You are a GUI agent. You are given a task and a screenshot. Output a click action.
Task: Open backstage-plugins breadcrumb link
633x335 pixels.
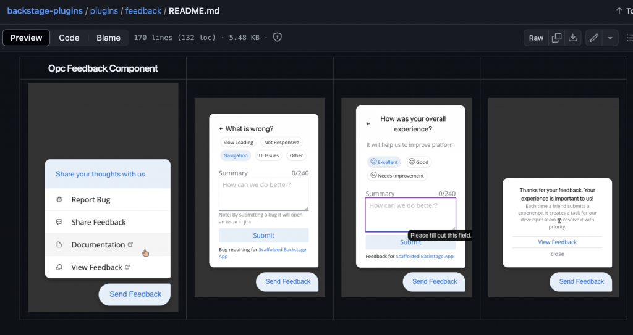coord(45,11)
